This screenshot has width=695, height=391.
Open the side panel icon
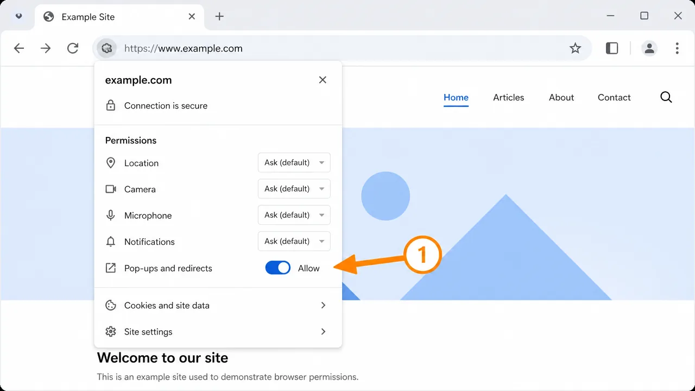pyautogui.click(x=612, y=48)
